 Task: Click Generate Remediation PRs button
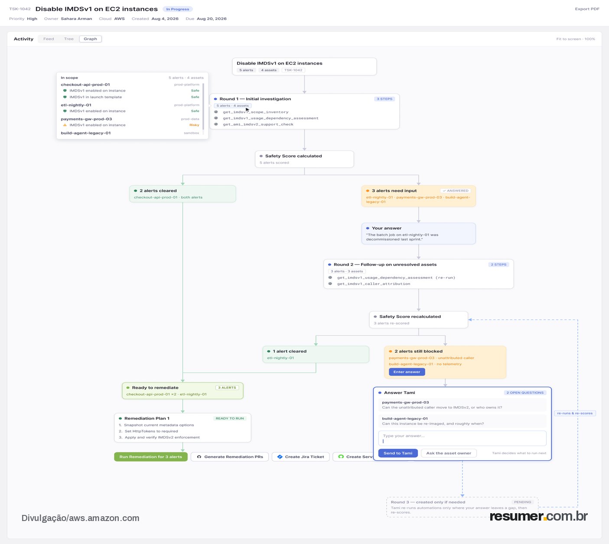230,457
